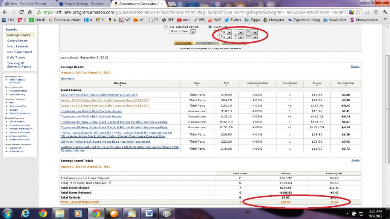Open the From day dropdown showing 1
Image resolution: width=390 pixels, height=219 pixels.
pos(238,32)
